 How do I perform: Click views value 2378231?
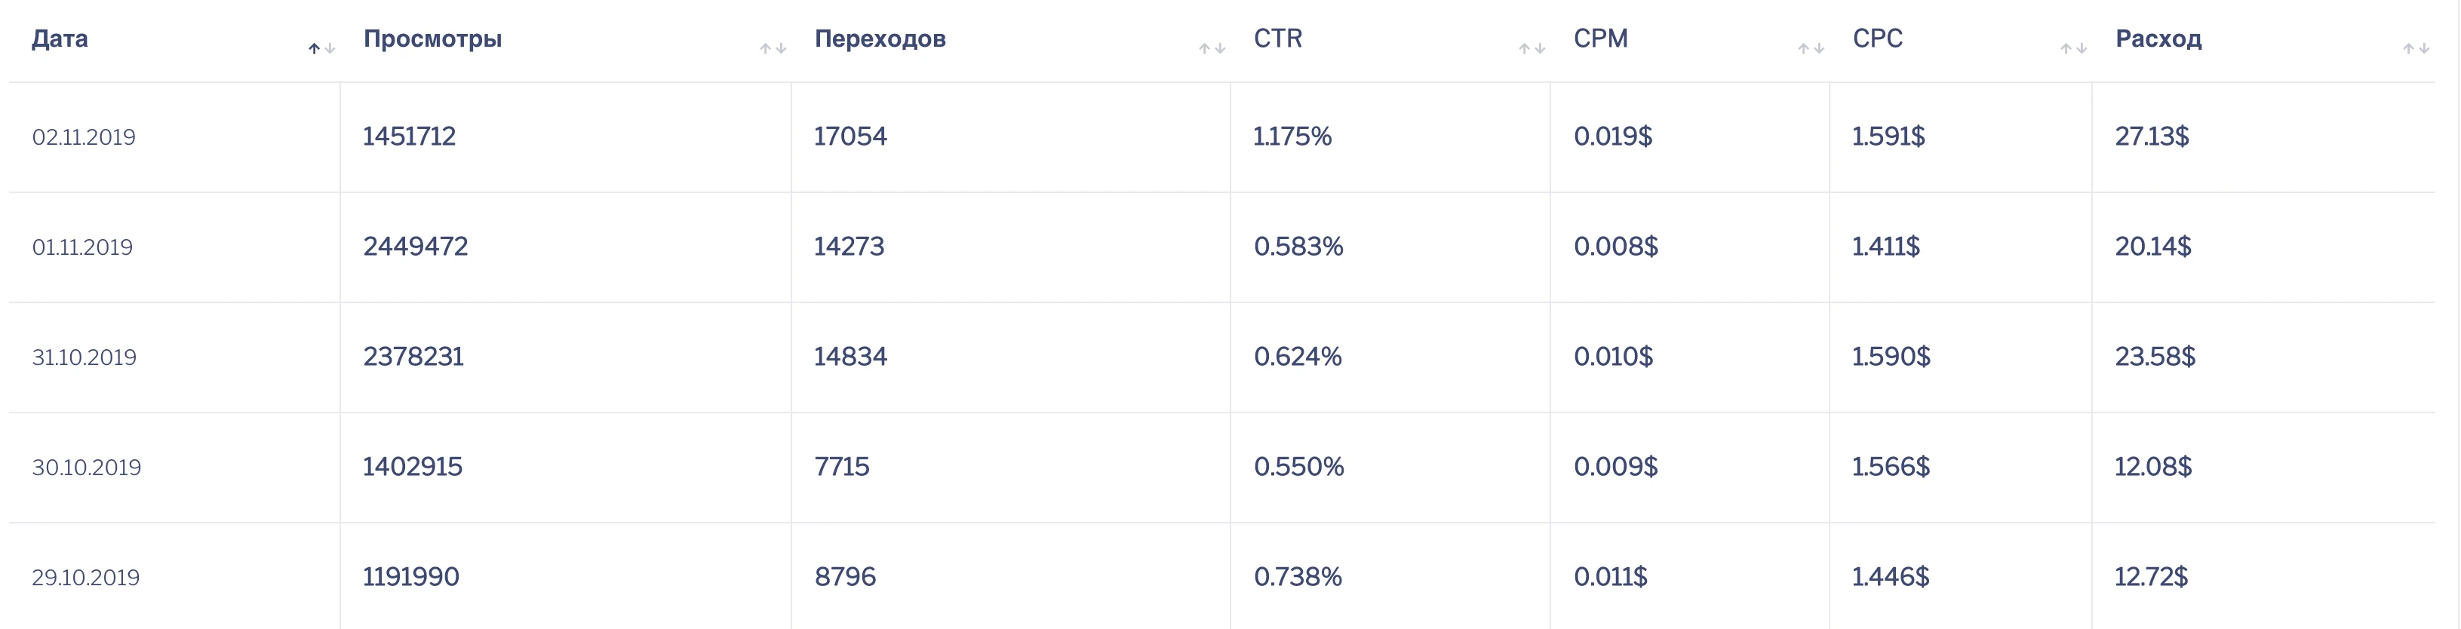[413, 357]
